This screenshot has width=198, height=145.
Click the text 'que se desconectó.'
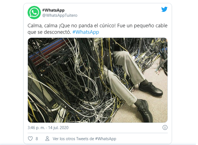coord(49,32)
